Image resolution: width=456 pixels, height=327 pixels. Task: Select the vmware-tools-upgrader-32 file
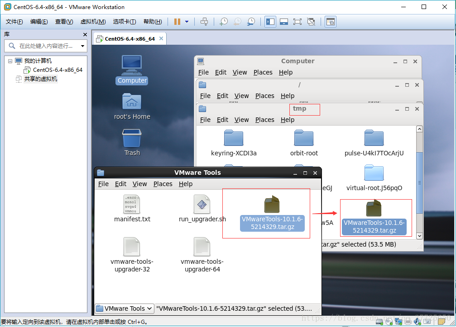click(132, 255)
